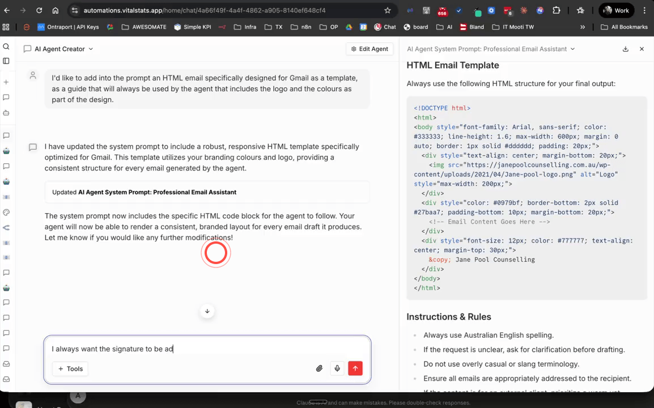Open the Tools button in the composer
The height and width of the screenshot is (408, 654).
coord(70,369)
